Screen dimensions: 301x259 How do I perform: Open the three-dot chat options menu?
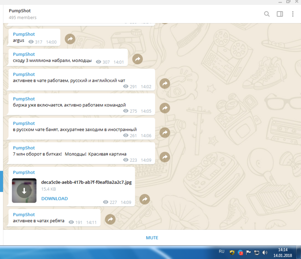(x=293, y=14)
